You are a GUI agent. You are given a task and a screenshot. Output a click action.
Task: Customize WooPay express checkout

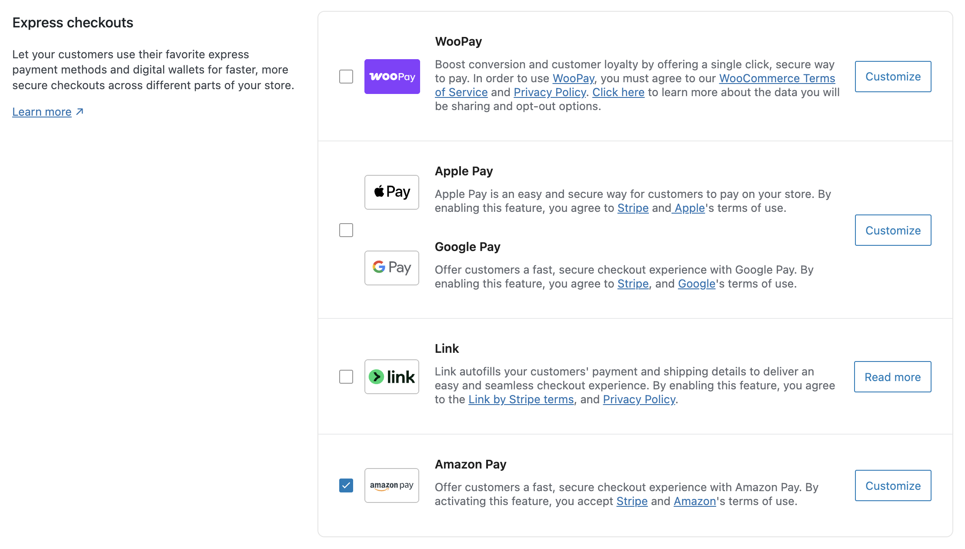click(x=893, y=77)
